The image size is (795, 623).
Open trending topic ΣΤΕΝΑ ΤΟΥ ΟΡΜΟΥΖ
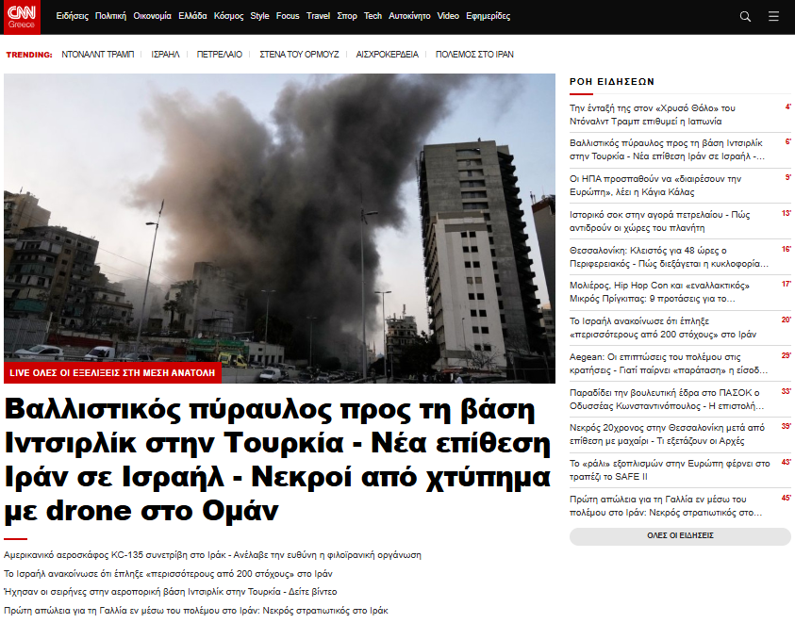pos(299,55)
